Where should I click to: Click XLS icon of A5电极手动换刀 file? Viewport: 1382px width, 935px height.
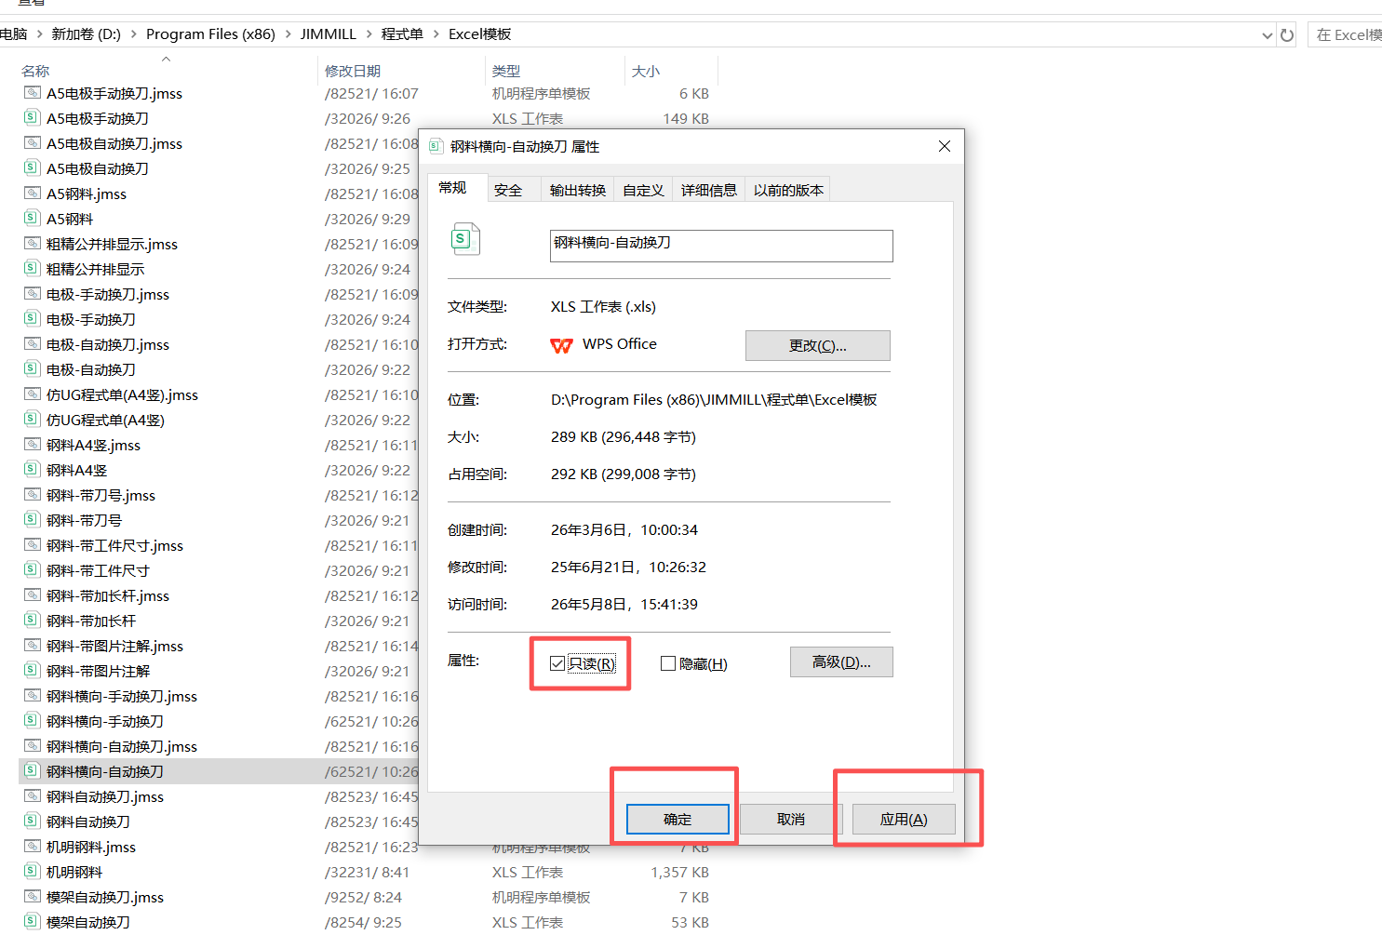coord(33,118)
